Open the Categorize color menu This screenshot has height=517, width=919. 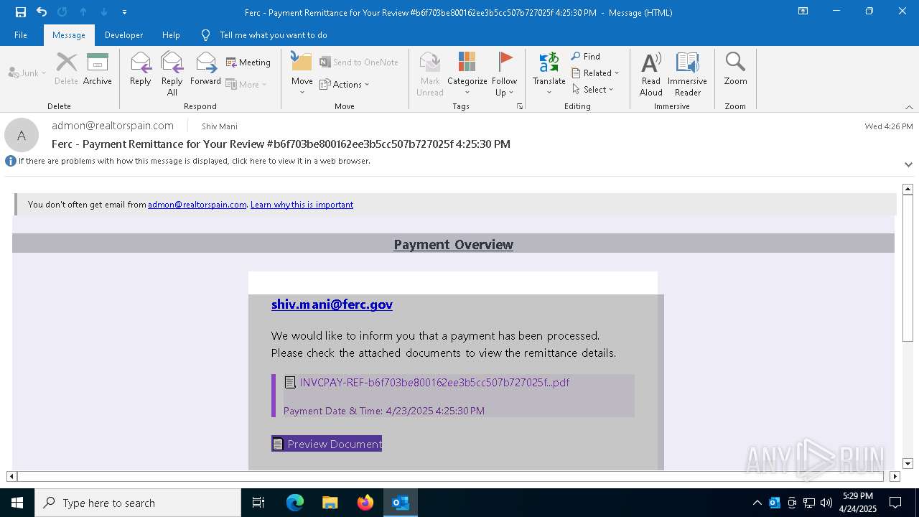click(467, 73)
